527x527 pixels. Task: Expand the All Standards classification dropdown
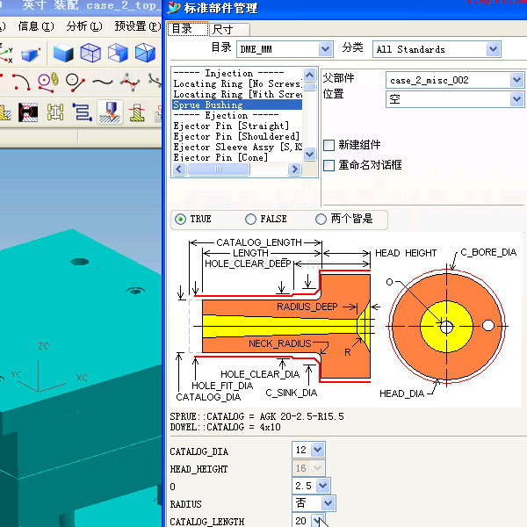click(x=492, y=49)
